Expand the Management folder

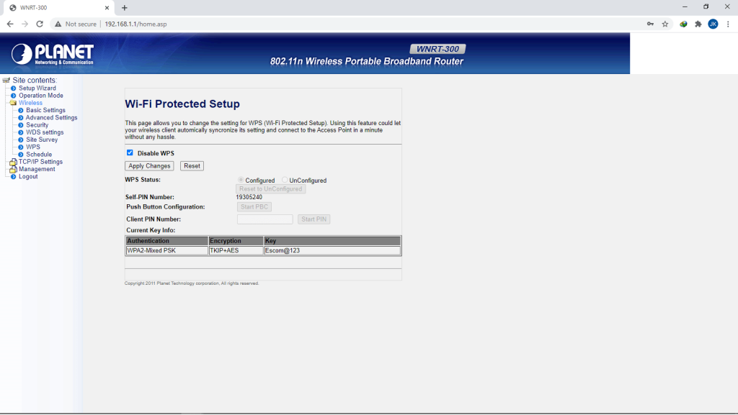[x=13, y=170]
